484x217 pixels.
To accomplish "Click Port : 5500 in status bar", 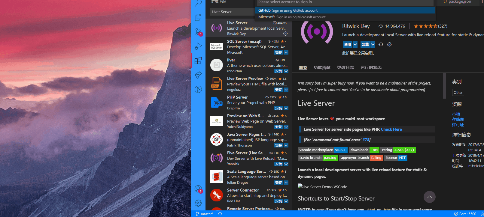I will [465, 214].
